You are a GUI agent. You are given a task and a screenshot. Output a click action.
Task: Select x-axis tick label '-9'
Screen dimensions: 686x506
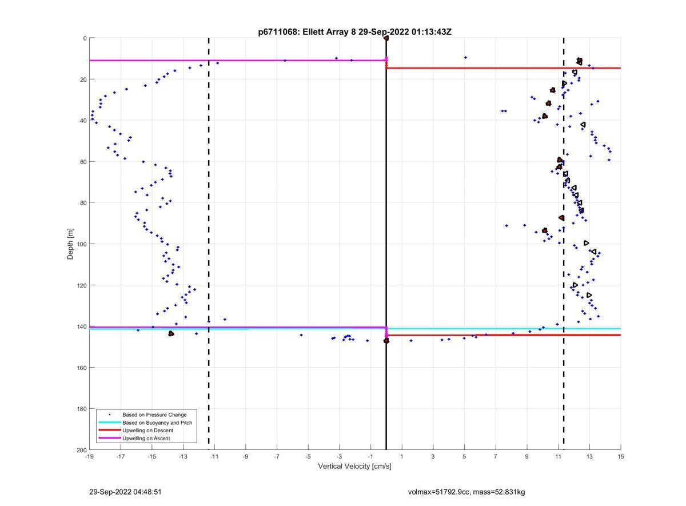(x=246, y=456)
